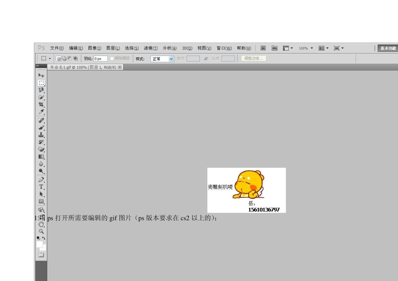Select the Eraser tool

click(41, 149)
